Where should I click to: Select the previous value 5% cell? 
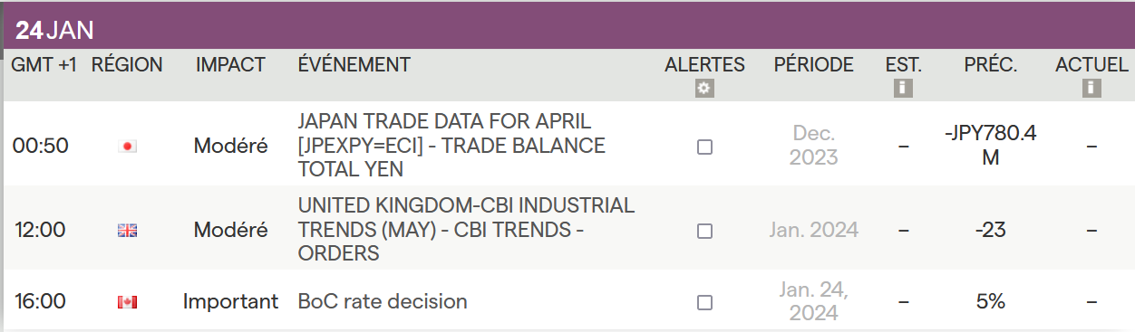[991, 302]
